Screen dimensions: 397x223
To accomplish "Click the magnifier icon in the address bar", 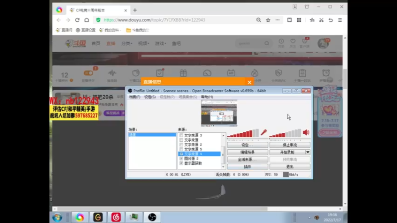I will pos(259,20).
